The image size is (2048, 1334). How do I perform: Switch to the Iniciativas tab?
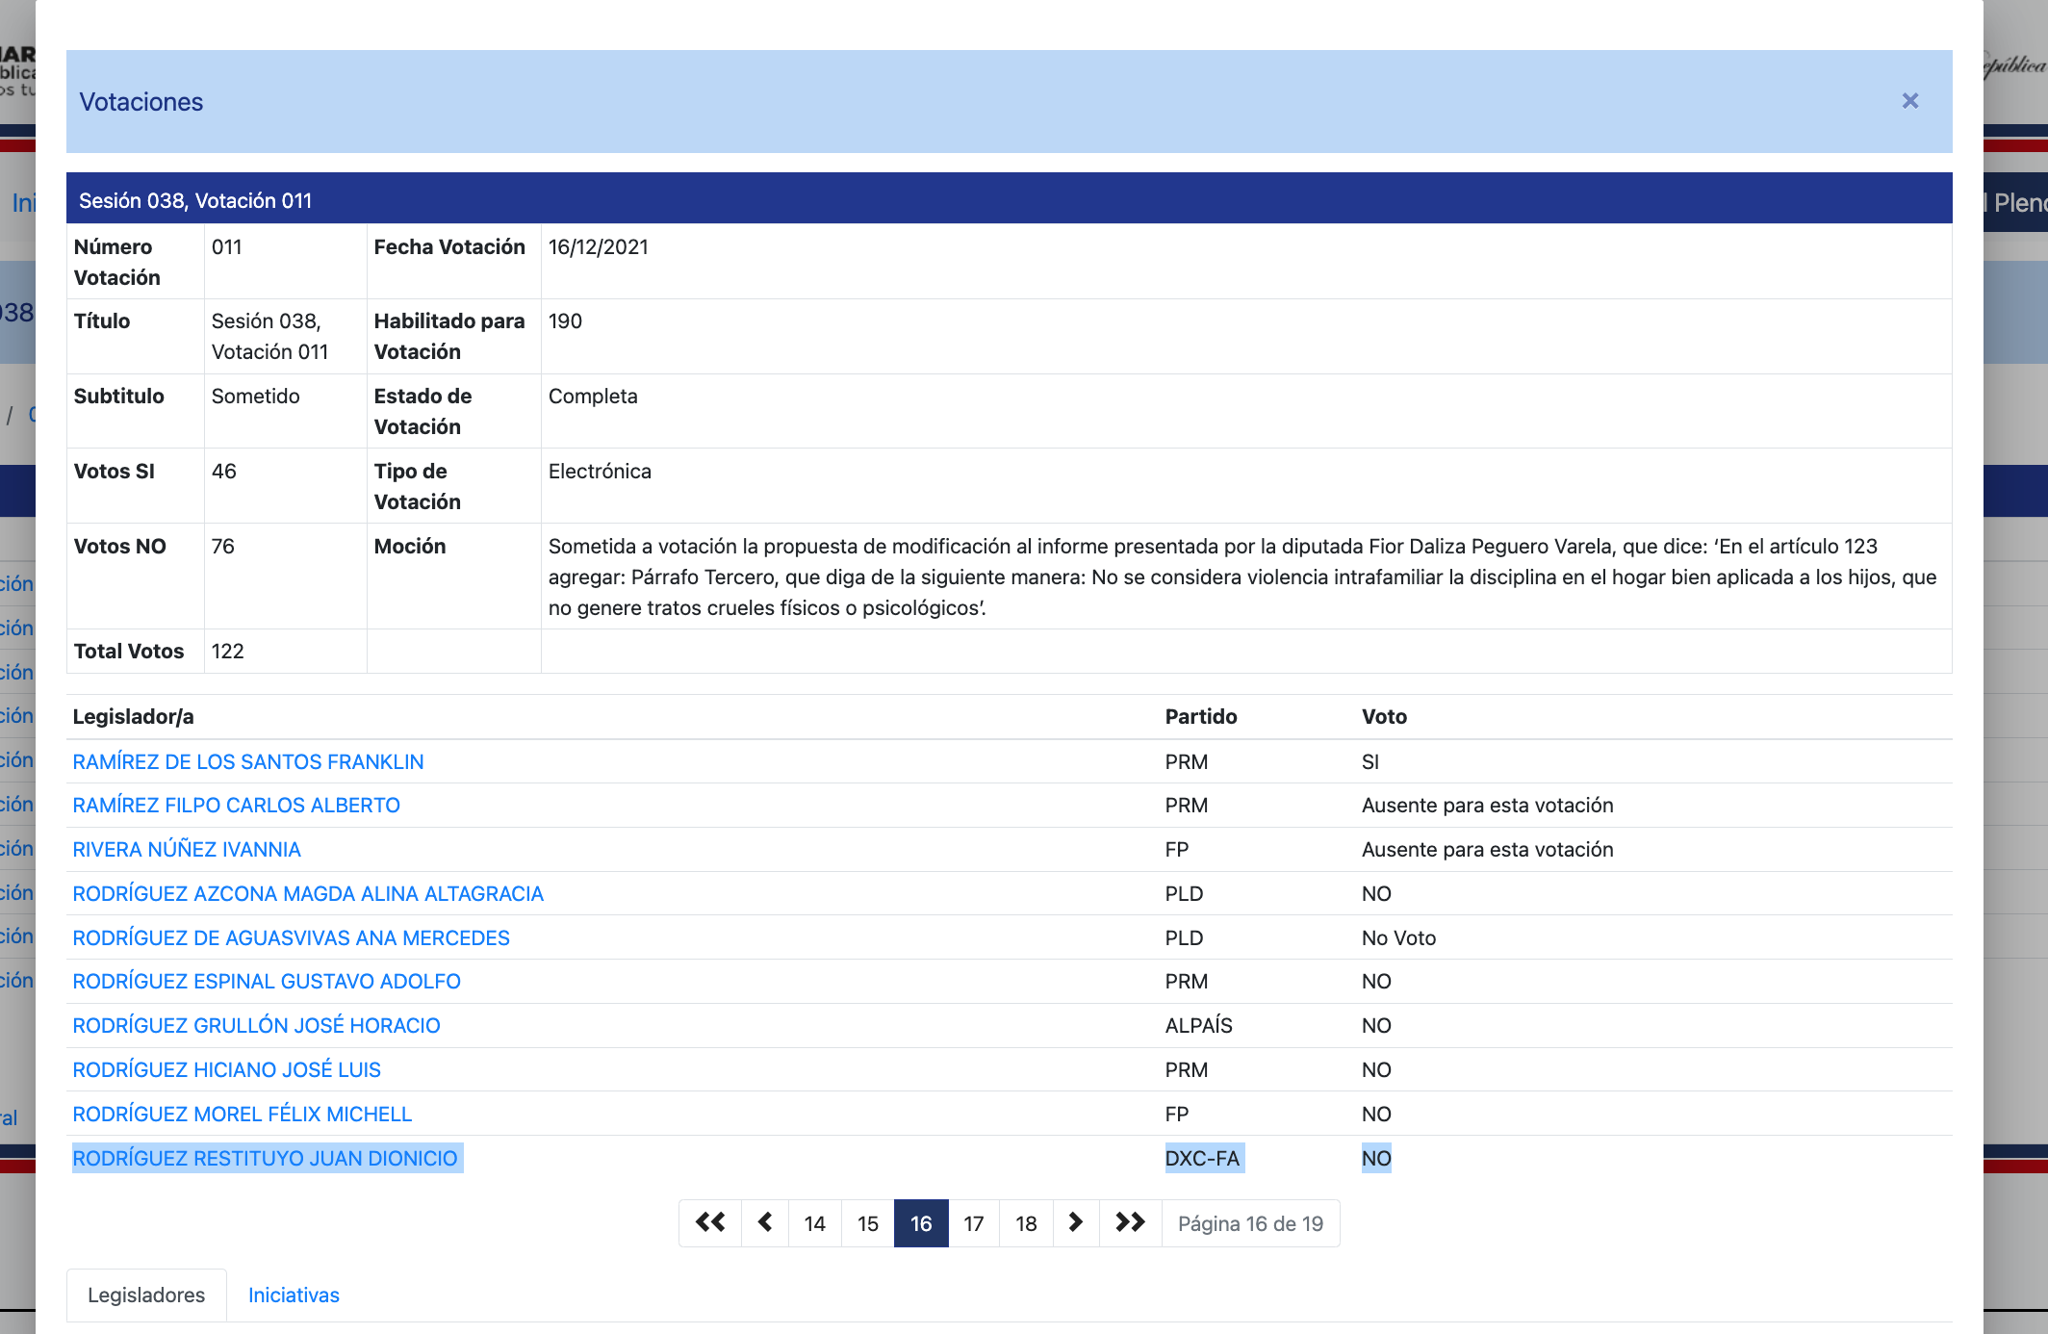point(294,1296)
